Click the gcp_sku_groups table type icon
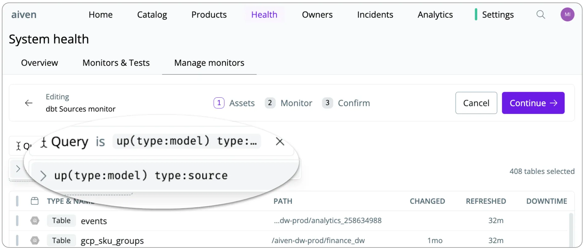Viewport: 584px width, 250px height. pyautogui.click(x=35, y=241)
